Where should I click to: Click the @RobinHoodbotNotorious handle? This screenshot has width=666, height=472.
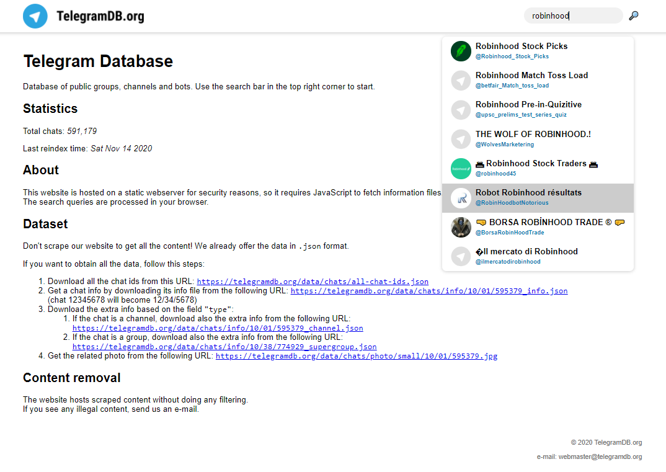tap(512, 203)
